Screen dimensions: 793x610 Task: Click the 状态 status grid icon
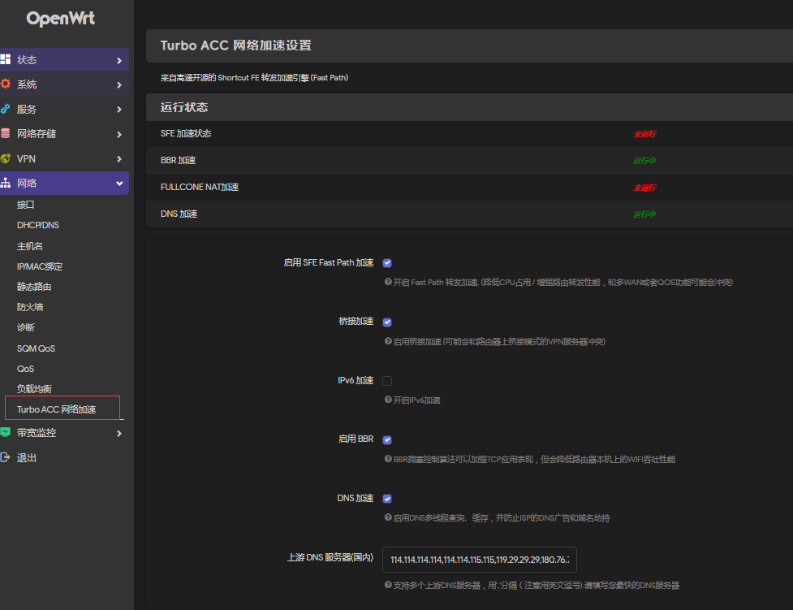coord(6,59)
